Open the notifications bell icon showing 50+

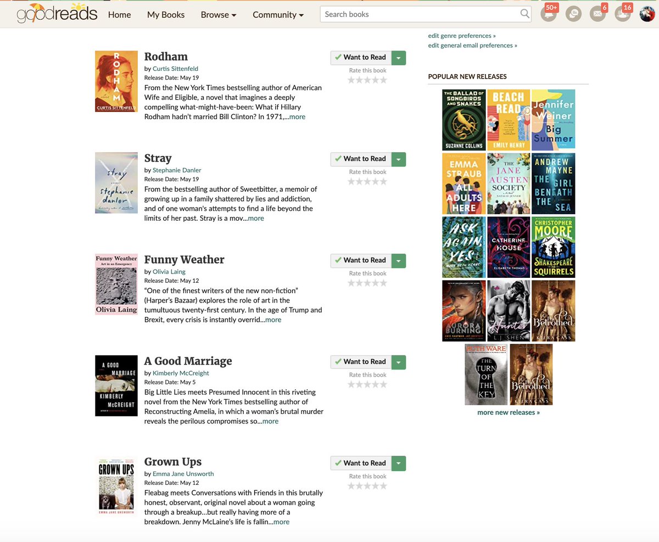pos(549,14)
